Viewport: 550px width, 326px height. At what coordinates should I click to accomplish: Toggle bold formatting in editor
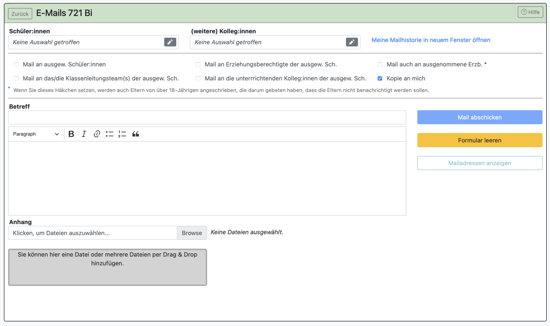(71, 134)
